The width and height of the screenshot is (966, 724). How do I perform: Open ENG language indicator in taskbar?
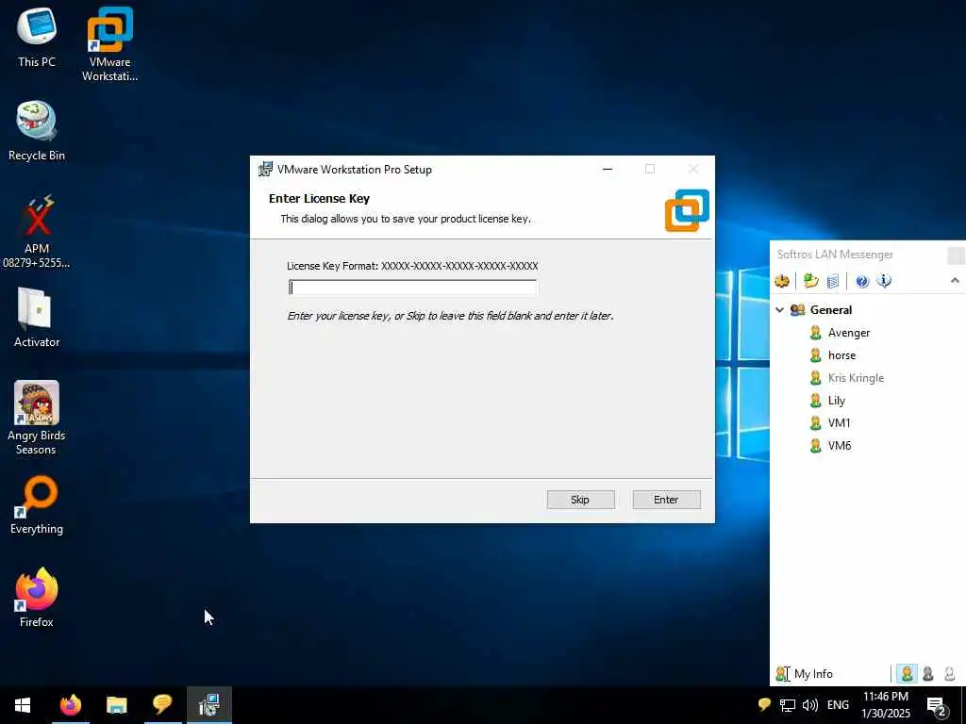(x=838, y=705)
